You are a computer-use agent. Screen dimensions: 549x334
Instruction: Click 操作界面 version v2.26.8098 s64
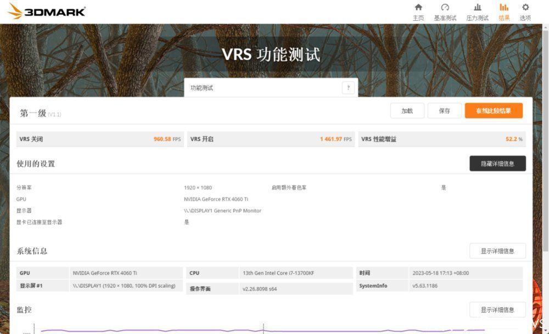[260, 289]
